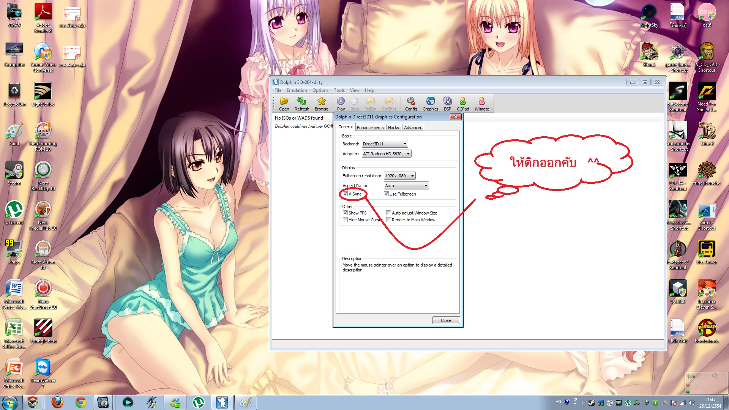Viewport: 729px width, 410px height.
Task: Close the Graphics Configuration dialog with X
Action: (x=456, y=117)
